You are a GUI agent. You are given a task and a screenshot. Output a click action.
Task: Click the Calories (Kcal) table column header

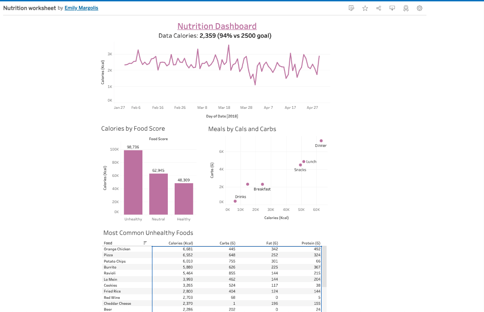tap(181, 243)
